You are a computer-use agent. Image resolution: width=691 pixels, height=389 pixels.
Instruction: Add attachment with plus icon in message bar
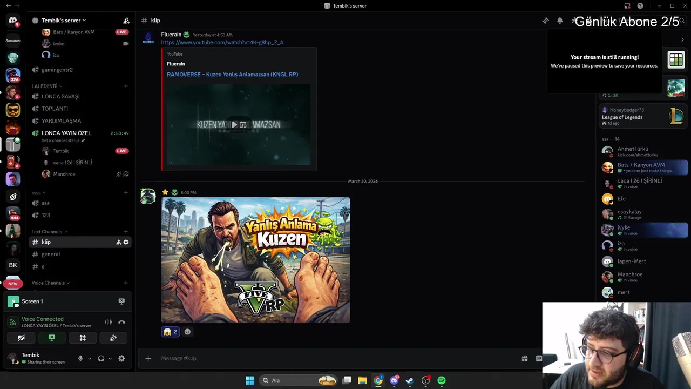click(148, 358)
